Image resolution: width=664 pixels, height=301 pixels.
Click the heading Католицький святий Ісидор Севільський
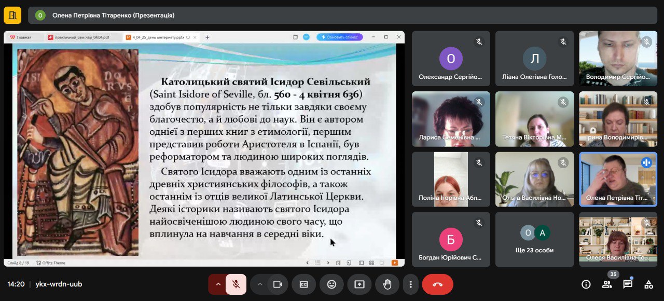[266, 82]
